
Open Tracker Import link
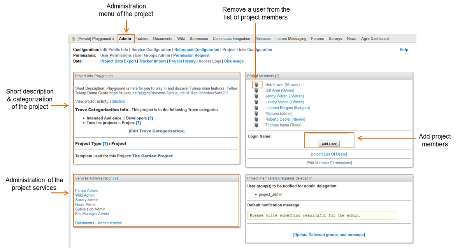pos(153,61)
